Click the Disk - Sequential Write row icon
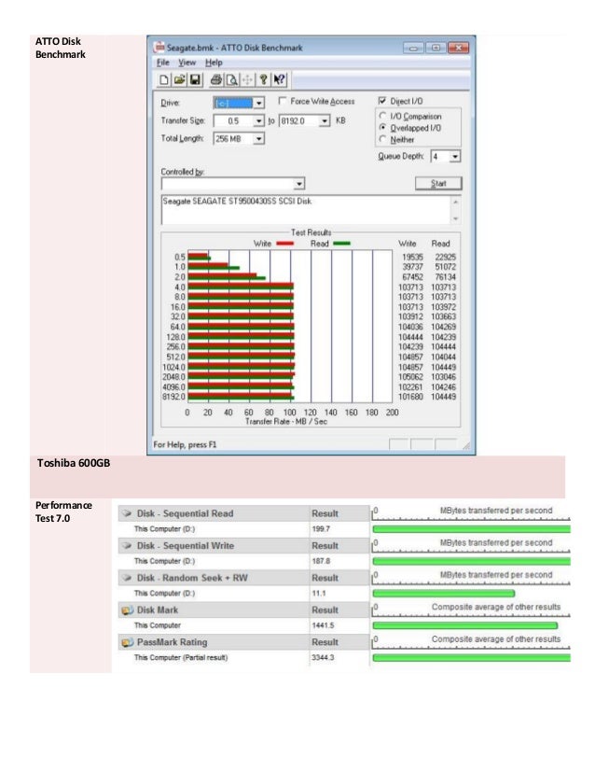 point(127,545)
